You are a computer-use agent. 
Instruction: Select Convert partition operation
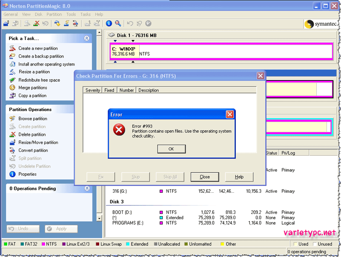pos(33,150)
